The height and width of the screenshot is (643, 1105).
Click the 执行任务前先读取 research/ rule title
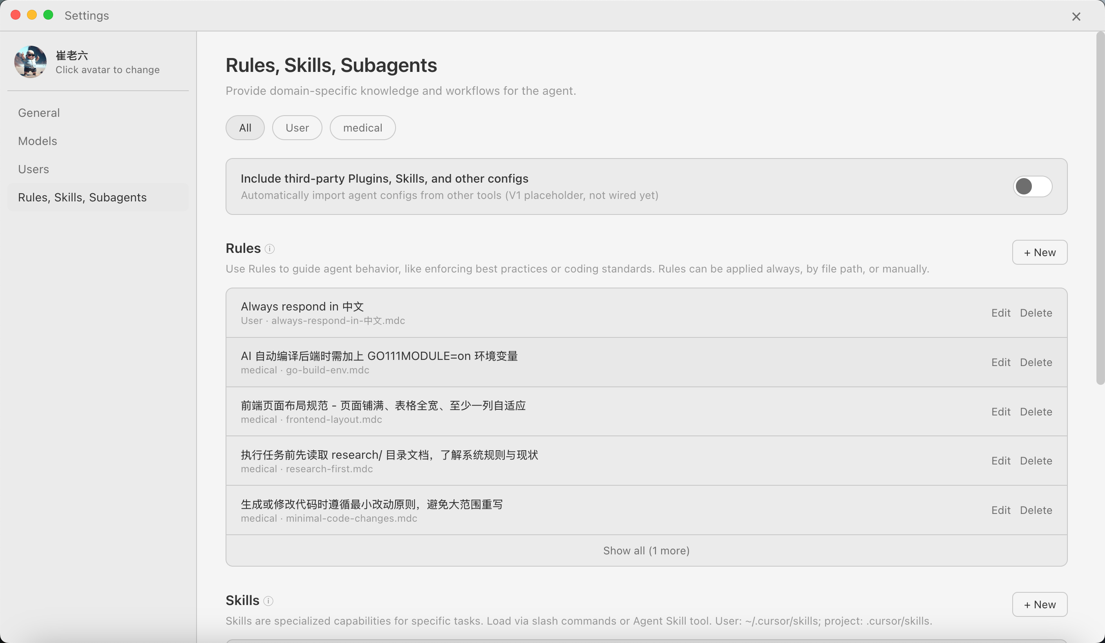(389, 455)
